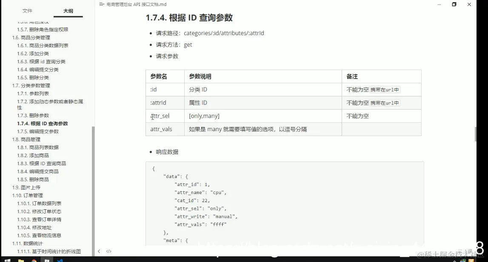
Task: Switch to the 文件 tab
Action: pyautogui.click(x=27, y=11)
